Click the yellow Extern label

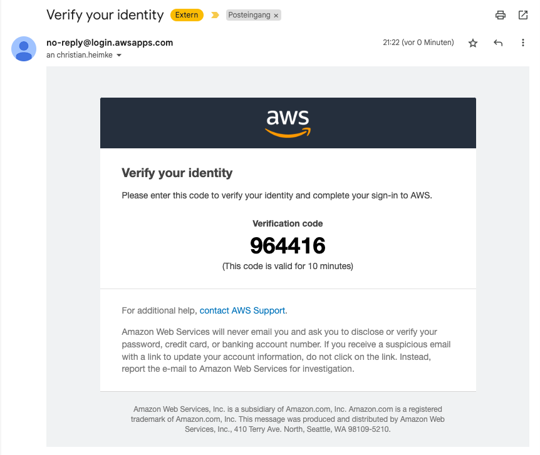187,15
